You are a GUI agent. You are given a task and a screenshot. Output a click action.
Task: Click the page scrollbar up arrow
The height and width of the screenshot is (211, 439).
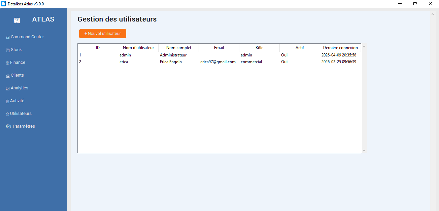point(433,14)
